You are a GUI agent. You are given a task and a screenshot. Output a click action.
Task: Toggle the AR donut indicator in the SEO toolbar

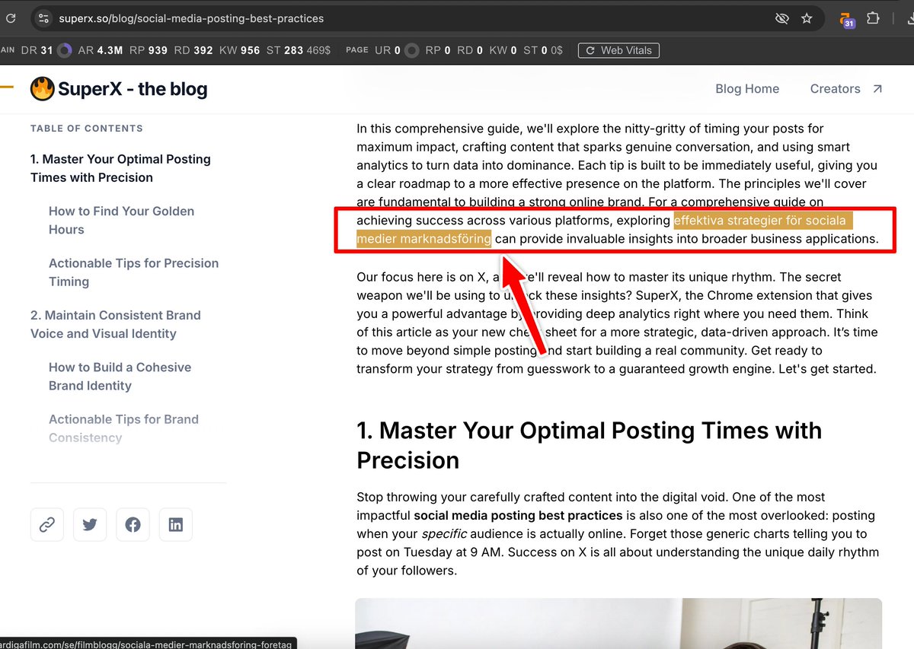point(65,50)
